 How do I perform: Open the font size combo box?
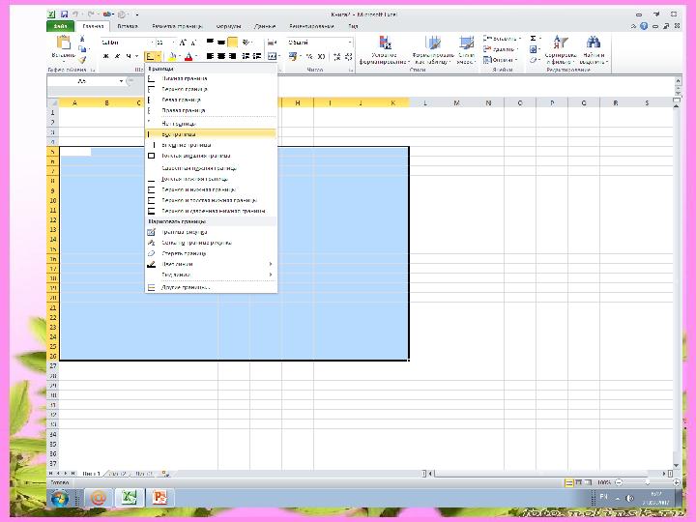click(165, 43)
